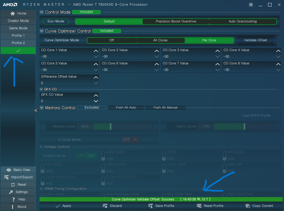Increase GFX CO Value
Screen dimensions: 284x211
click(96, 95)
